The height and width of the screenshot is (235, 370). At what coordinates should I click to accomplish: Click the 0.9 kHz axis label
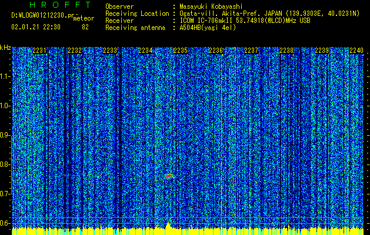click(5, 135)
